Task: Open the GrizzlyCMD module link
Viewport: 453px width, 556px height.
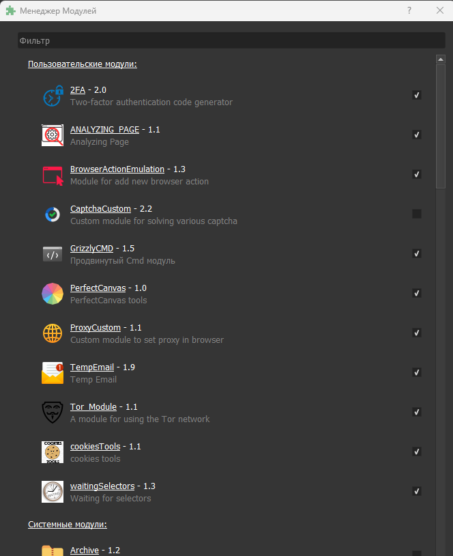Action: (91, 249)
